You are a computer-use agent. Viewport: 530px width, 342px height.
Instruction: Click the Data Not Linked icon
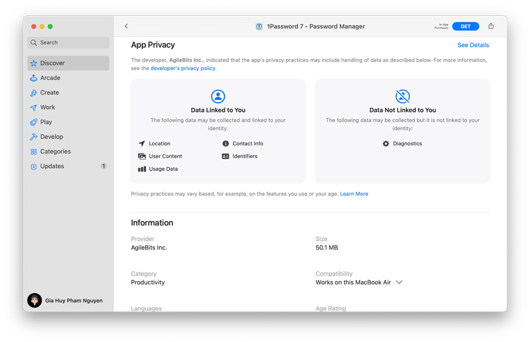[x=403, y=97]
